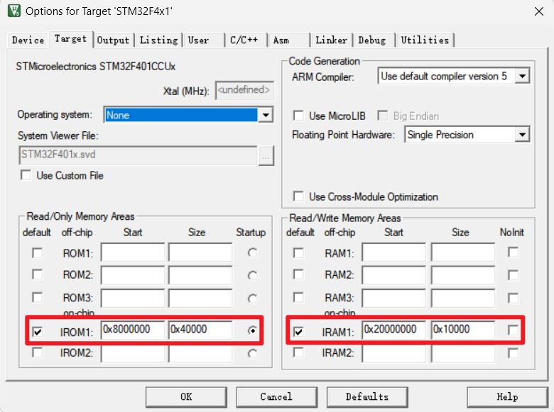
Task: Open Help for target options
Action: click(507, 397)
